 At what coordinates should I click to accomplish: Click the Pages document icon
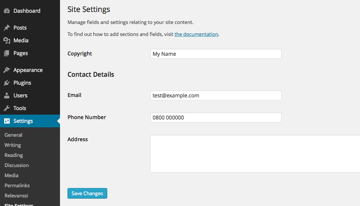click(x=7, y=53)
